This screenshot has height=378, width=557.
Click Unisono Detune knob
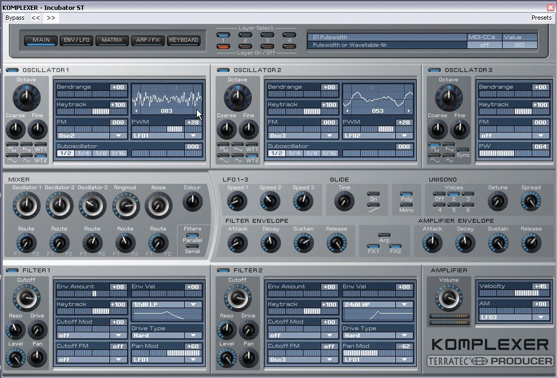[x=498, y=201]
